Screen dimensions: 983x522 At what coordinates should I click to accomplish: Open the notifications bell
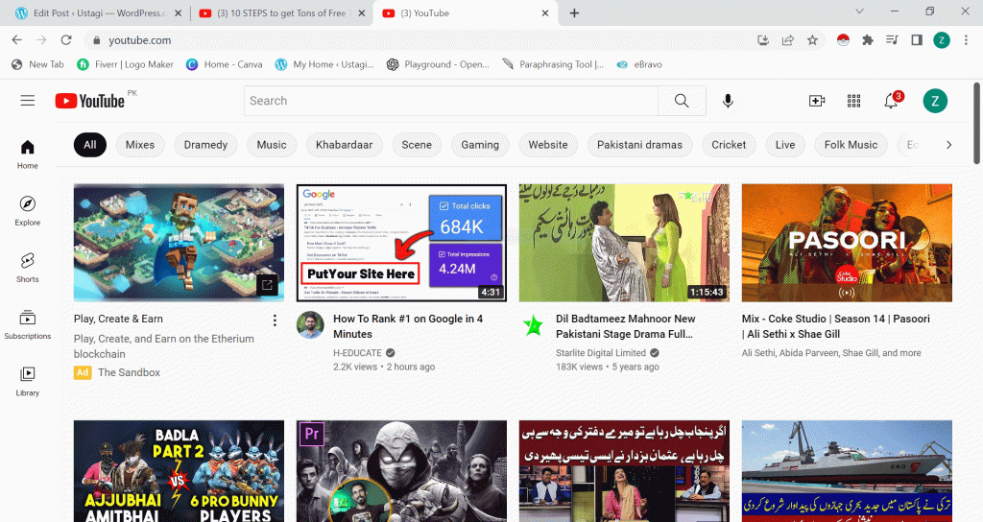(x=891, y=101)
